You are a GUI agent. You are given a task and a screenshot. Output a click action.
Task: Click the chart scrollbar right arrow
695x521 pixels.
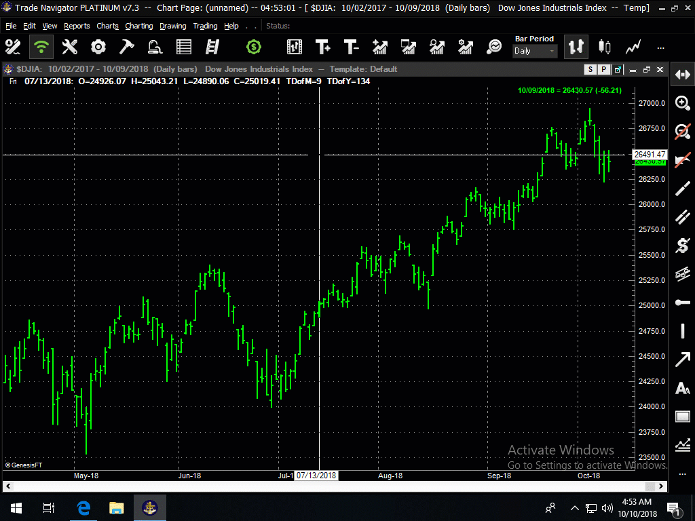pyautogui.click(x=661, y=486)
